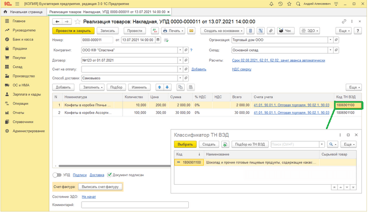Image resolution: width=368 pixels, height=212 pixels.
Task: Toggle the УПД switch
Action: [58, 175]
